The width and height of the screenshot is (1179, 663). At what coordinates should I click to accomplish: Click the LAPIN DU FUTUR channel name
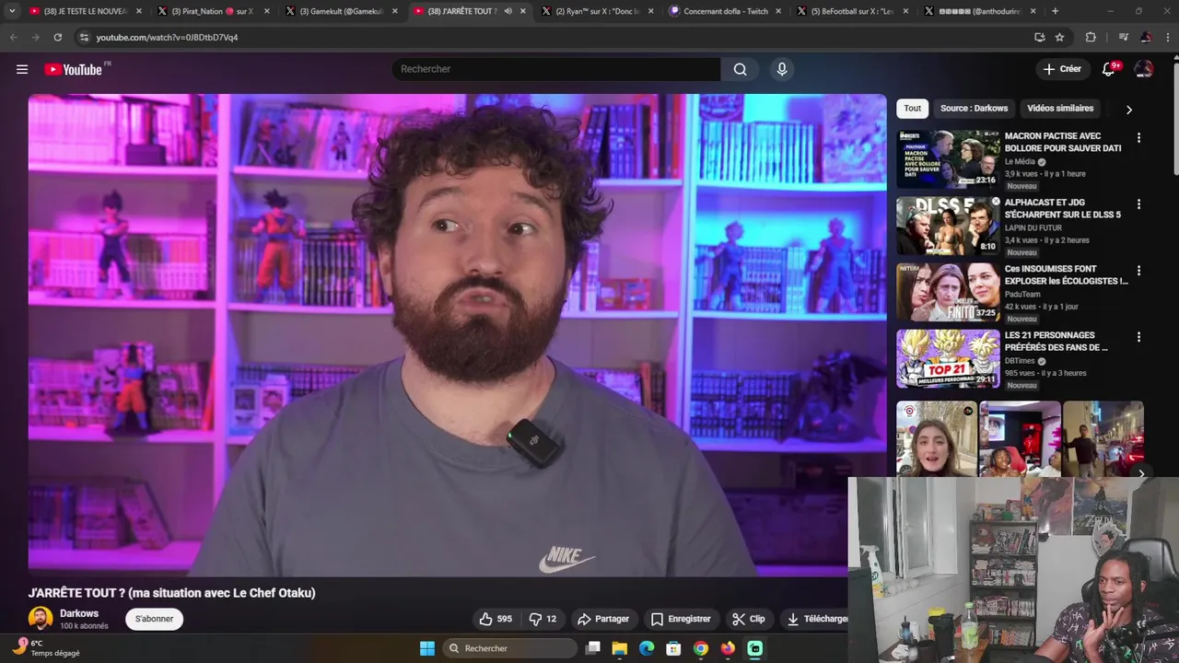pos(1033,227)
